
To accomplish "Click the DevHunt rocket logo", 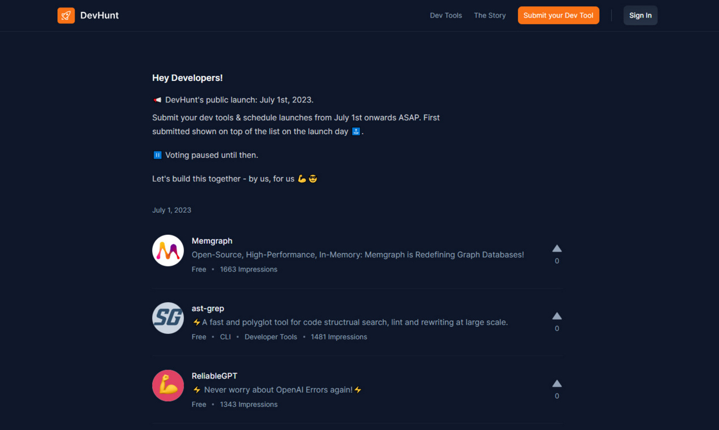I will point(66,15).
